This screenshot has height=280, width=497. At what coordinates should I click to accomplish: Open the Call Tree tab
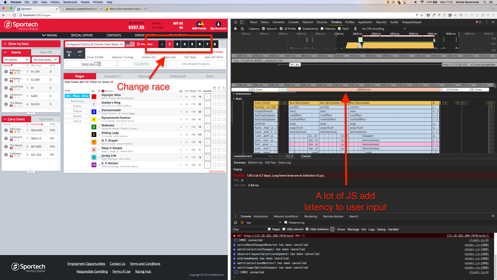[x=270, y=162]
